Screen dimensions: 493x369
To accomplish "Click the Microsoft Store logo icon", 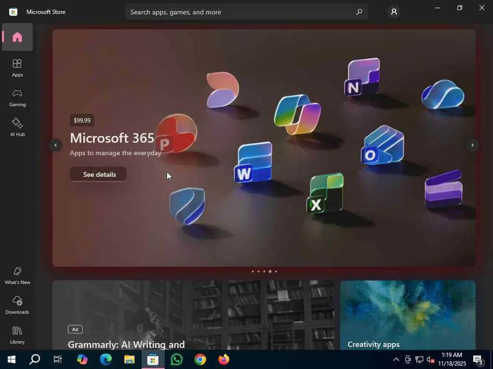I will tap(13, 12).
